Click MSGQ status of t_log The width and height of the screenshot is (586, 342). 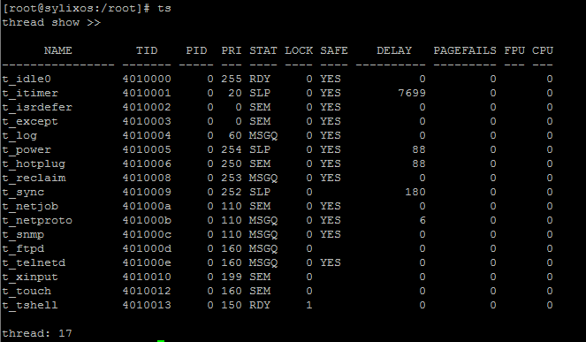[263, 136]
